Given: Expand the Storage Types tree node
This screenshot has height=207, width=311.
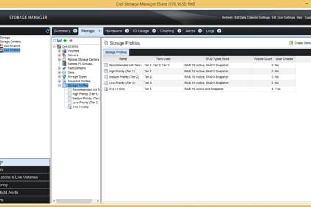Looking at the screenshot, I should pyautogui.click(x=60, y=77).
